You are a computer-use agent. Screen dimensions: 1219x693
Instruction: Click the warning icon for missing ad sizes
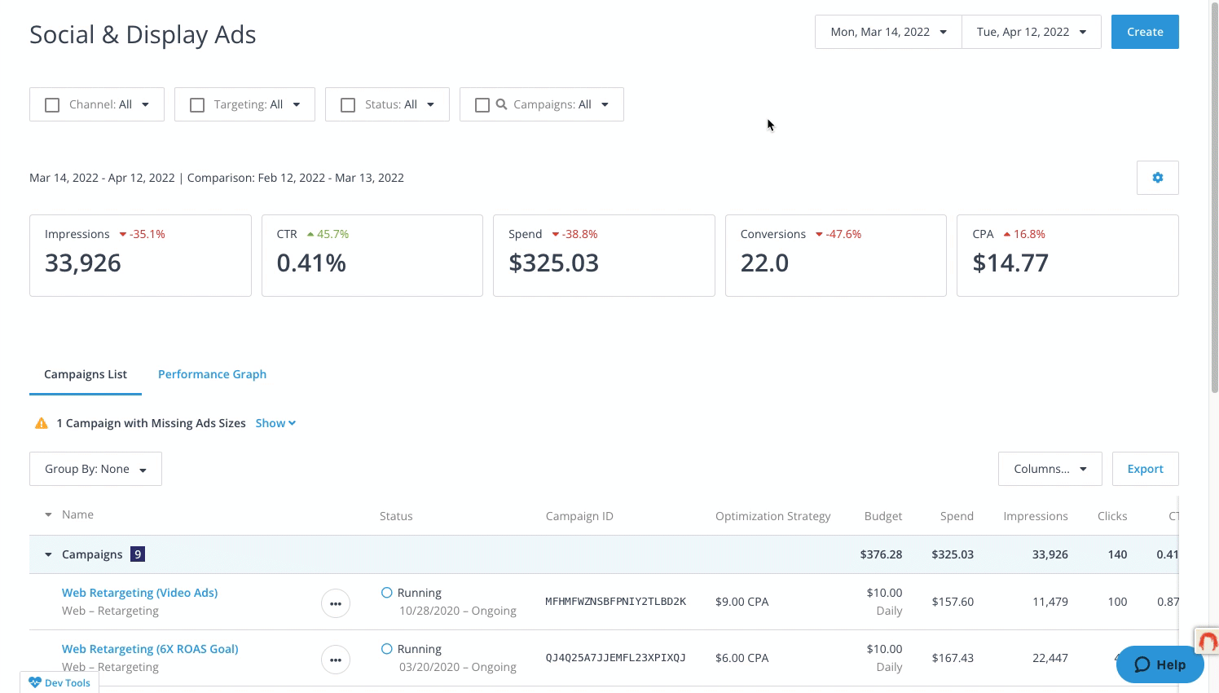41,422
